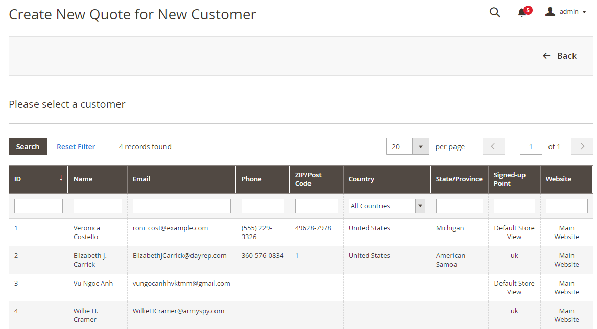Click the current page number field
This screenshot has width=597, height=329.
tap(531, 147)
